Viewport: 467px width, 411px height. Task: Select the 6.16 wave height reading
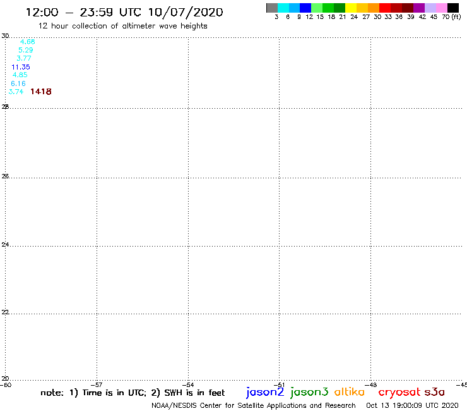(x=18, y=83)
